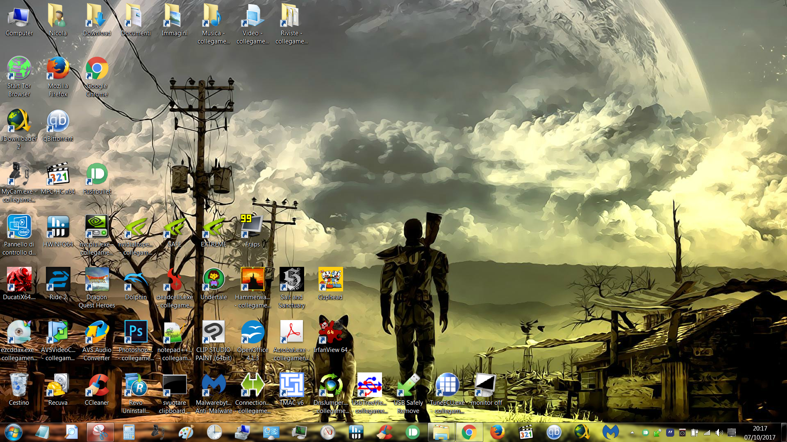Viewport: 787px width, 442px height.
Task: Select the nvcplui.exe NVIDIA shortcut
Action: pos(97,235)
